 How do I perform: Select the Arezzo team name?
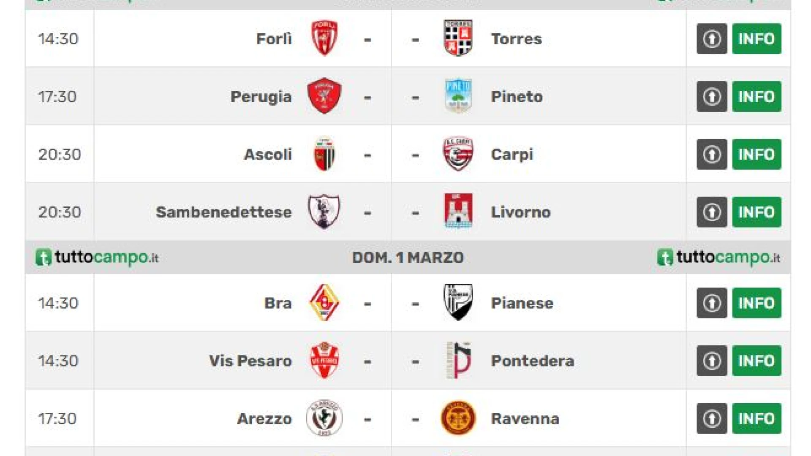click(x=264, y=419)
